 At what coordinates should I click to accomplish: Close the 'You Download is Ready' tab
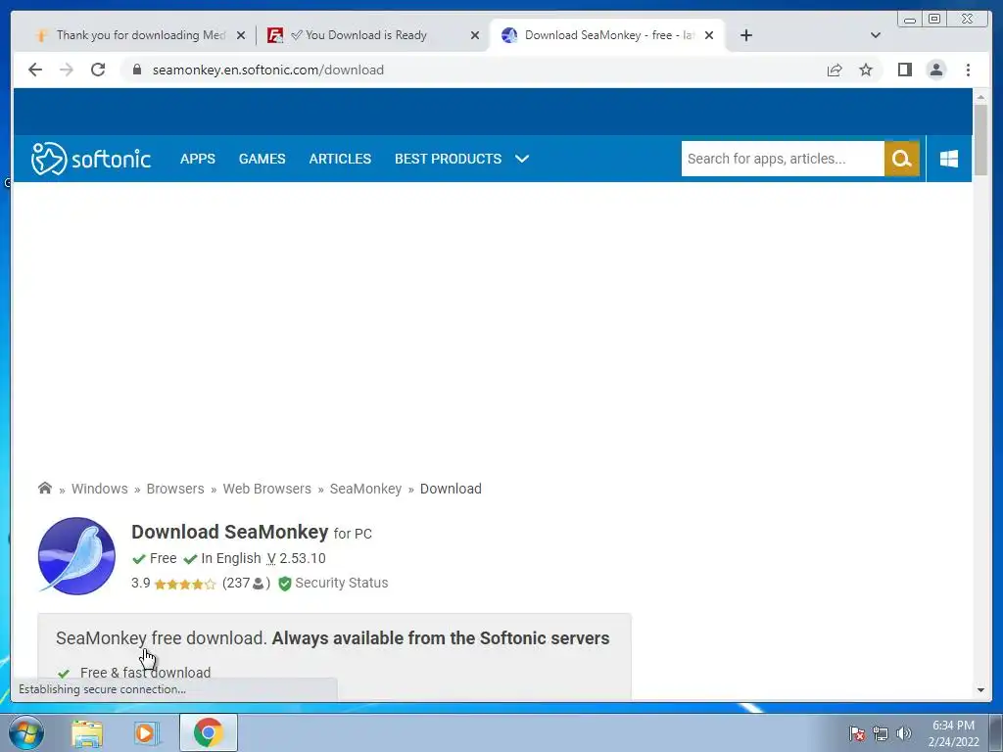(x=475, y=36)
